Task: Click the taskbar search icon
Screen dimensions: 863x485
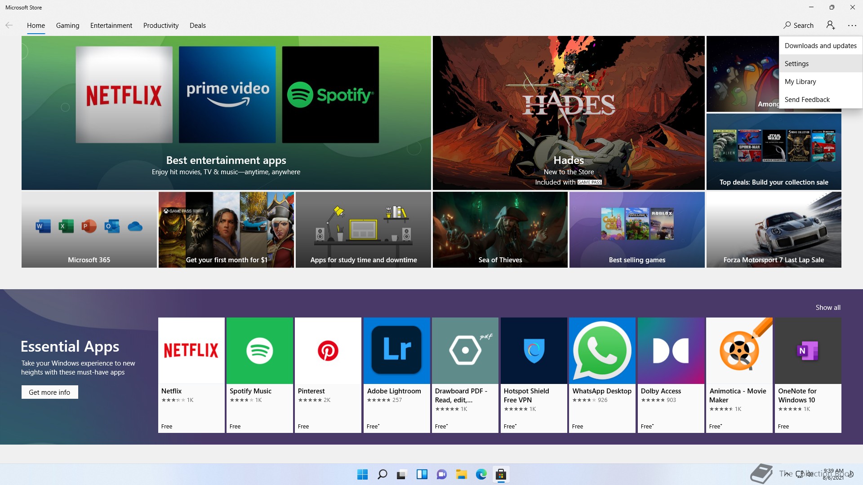Action: 383,474
